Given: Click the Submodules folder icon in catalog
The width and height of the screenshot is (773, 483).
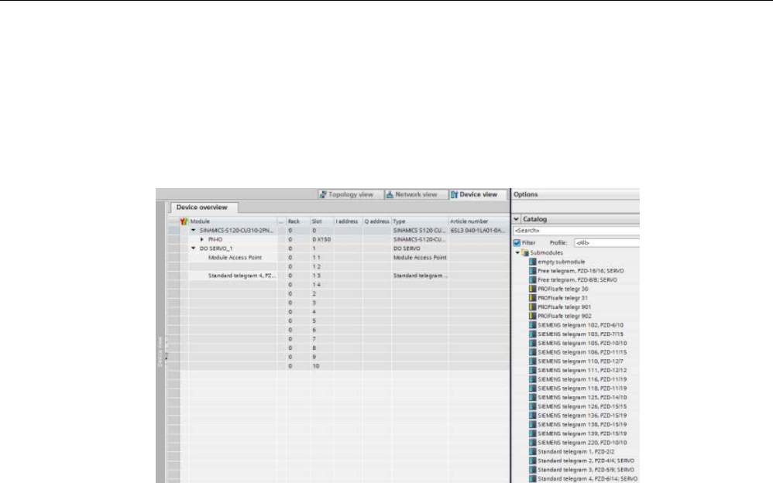Looking at the screenshot, I should (525, 252).
